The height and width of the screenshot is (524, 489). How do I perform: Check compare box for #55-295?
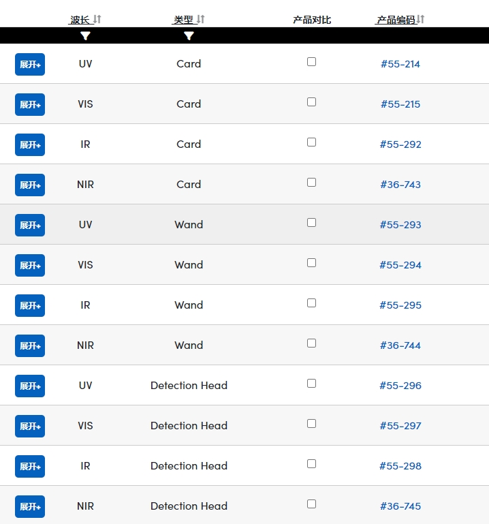[x=312, y=303]
